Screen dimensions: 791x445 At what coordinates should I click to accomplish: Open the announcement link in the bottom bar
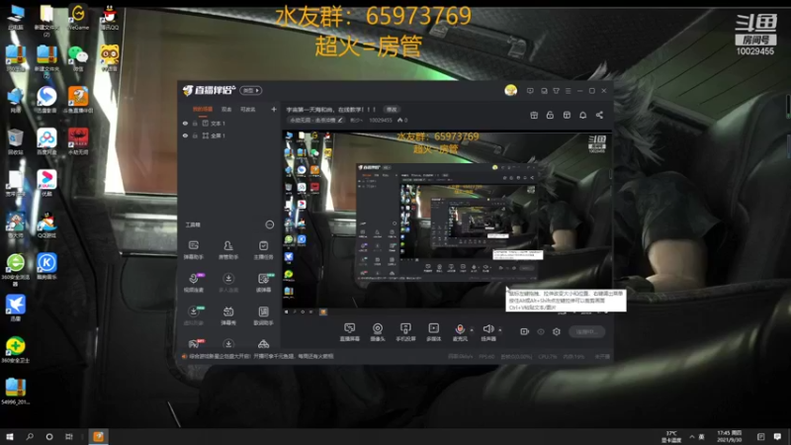pyautogui.click(x=261, y=356)
